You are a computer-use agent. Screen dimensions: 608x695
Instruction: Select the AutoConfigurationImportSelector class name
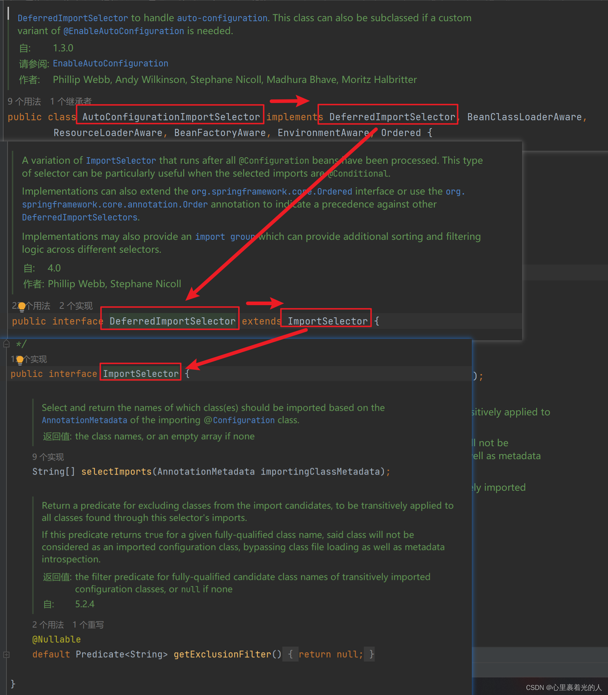[x=171, y=117]
